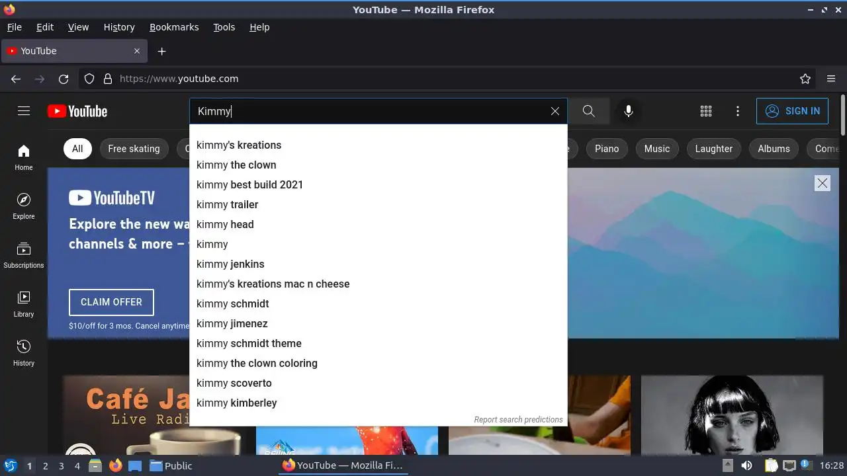Show site info via the padlock icon

tap(108, 79)
